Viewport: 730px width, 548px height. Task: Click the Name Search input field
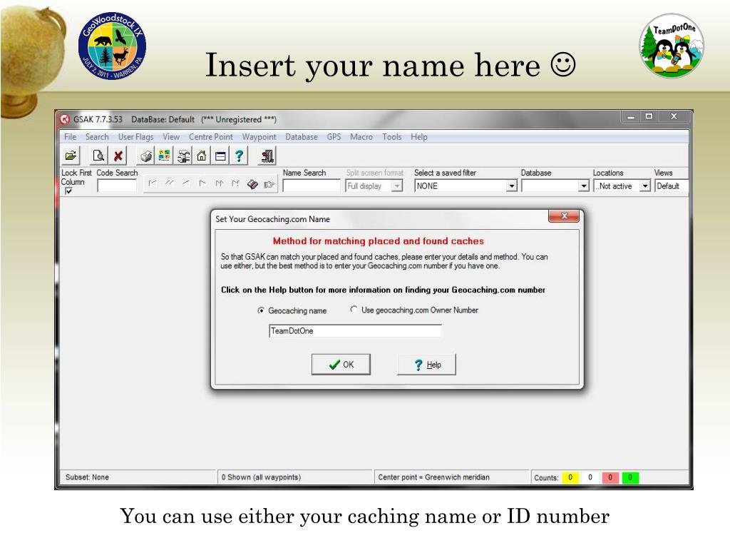pos(312,186)
